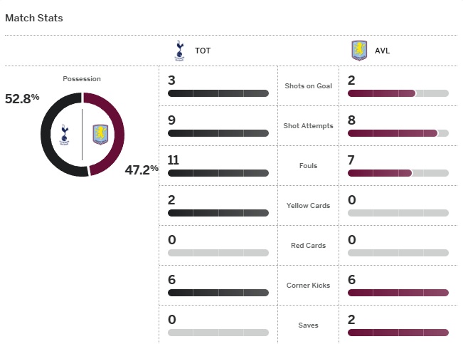Click the Tottenham crest in the header
463x344 pixels.
[x=179, y=51]
